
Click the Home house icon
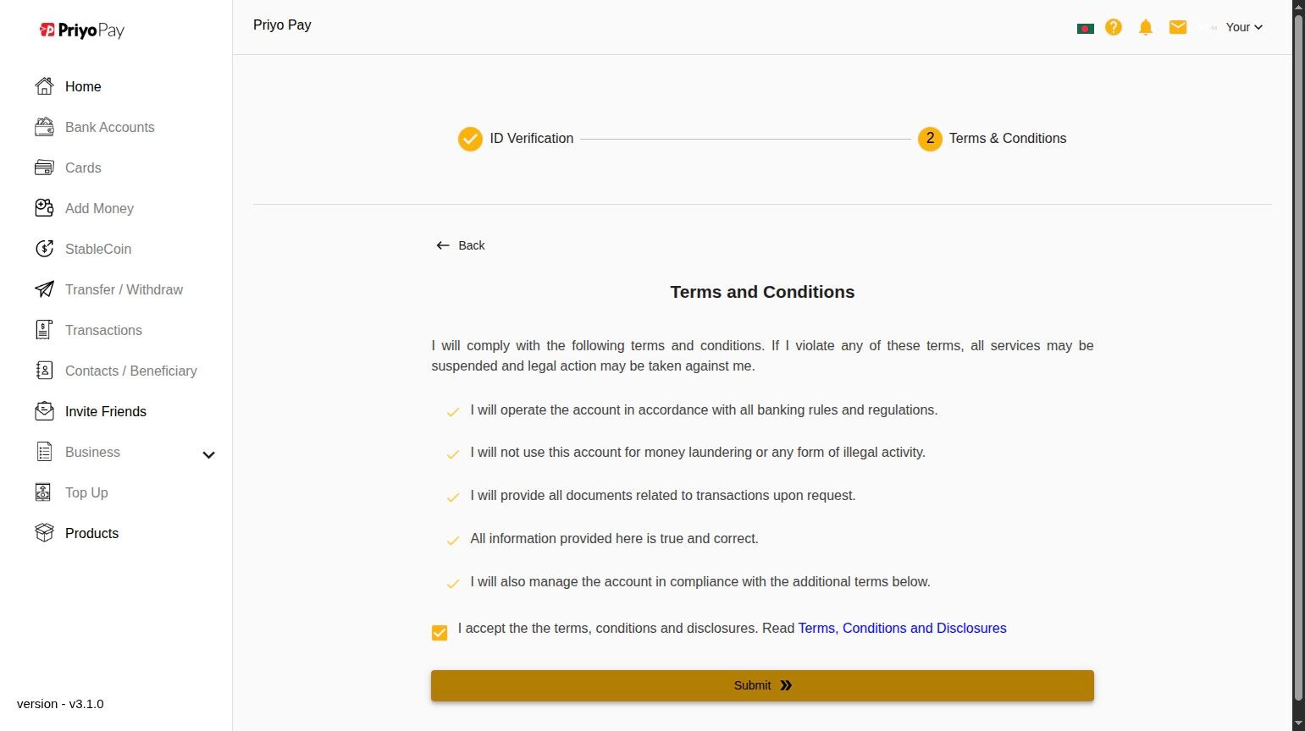click(44, 86)
